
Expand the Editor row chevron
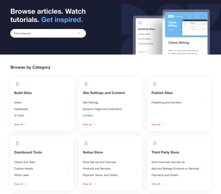(x=68, y=102)
